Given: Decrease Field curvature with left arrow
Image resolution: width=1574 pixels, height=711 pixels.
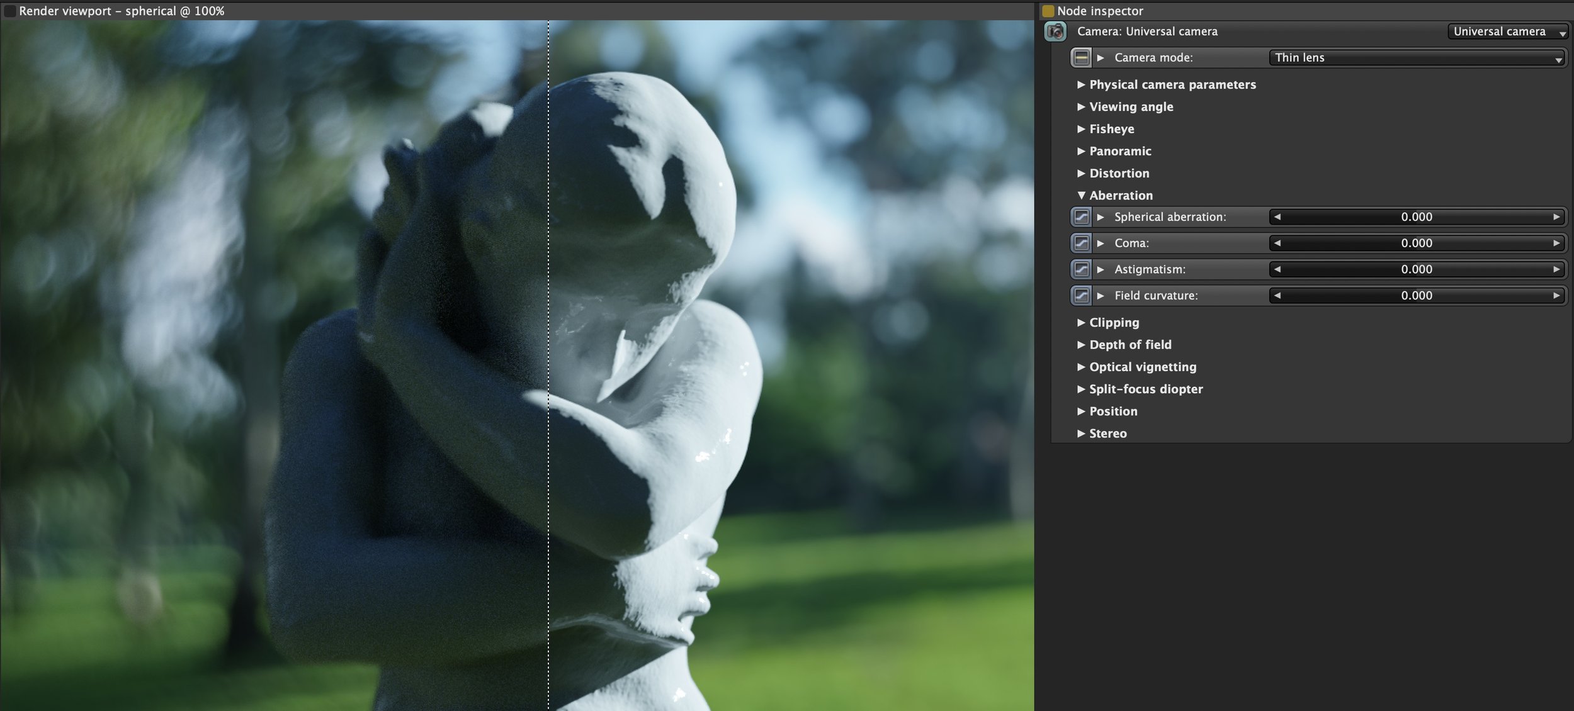Looking at the screenshot, I should click(1277, 295).
